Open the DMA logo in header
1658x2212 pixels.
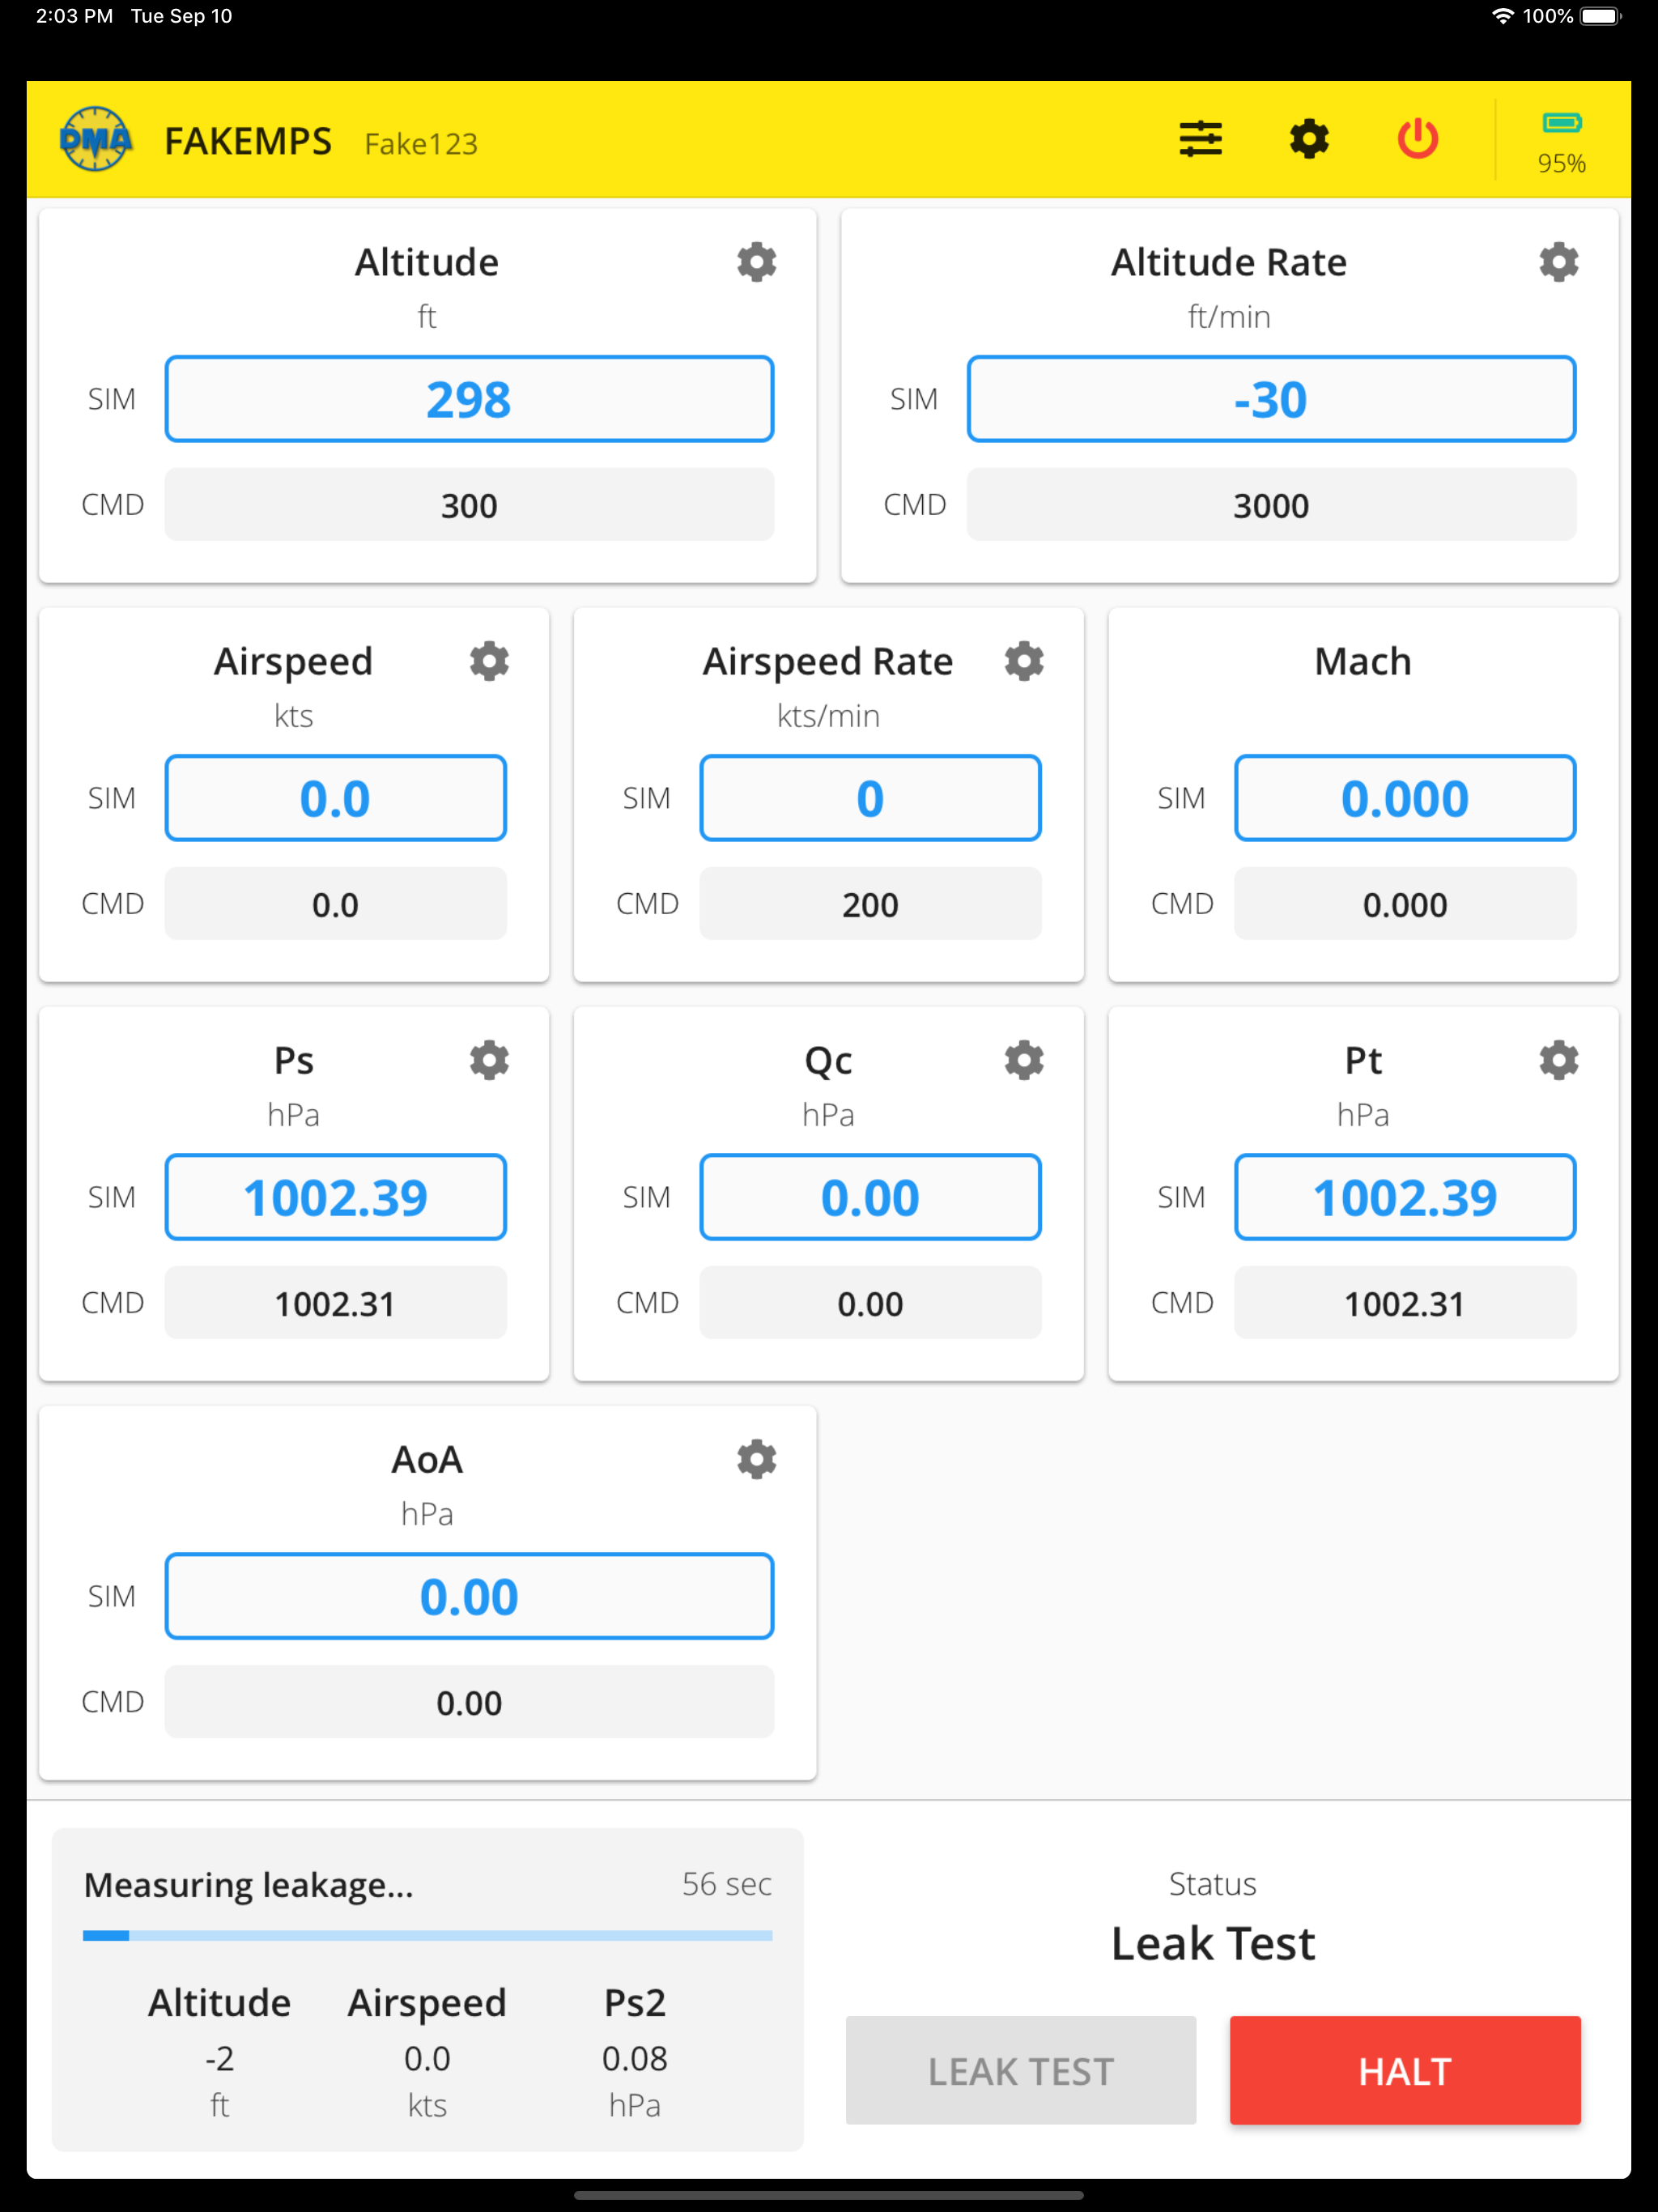coord(95,139)
